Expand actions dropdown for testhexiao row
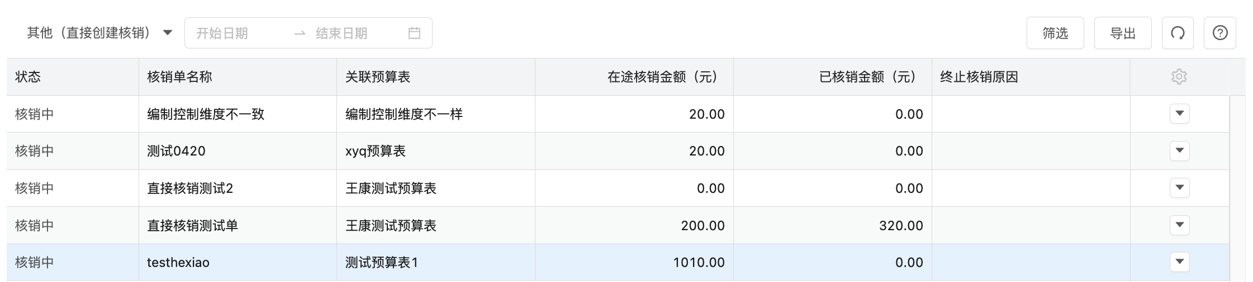 point(1180,262)
